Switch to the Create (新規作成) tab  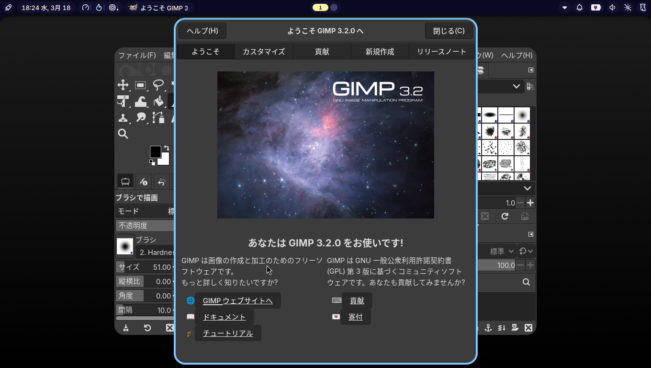click(380, 52)
